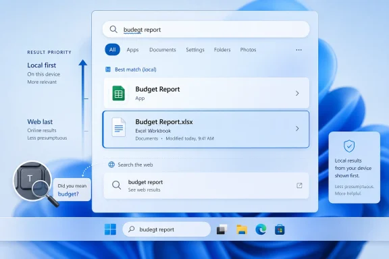Switch to the Documents filter tab
Viewport: 389px width, 259px height.
tap(163, 50)
